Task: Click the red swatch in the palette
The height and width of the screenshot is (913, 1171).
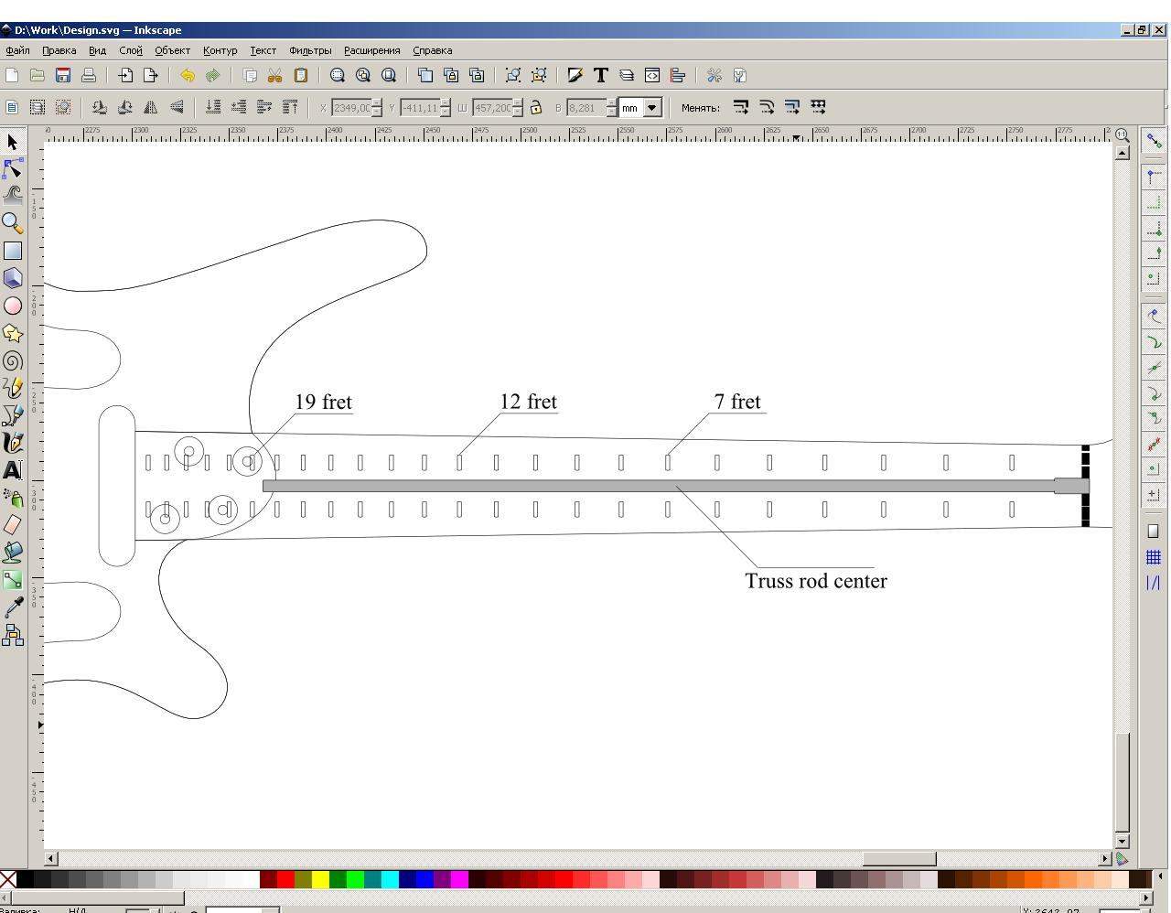Action: tap(285, 880)
